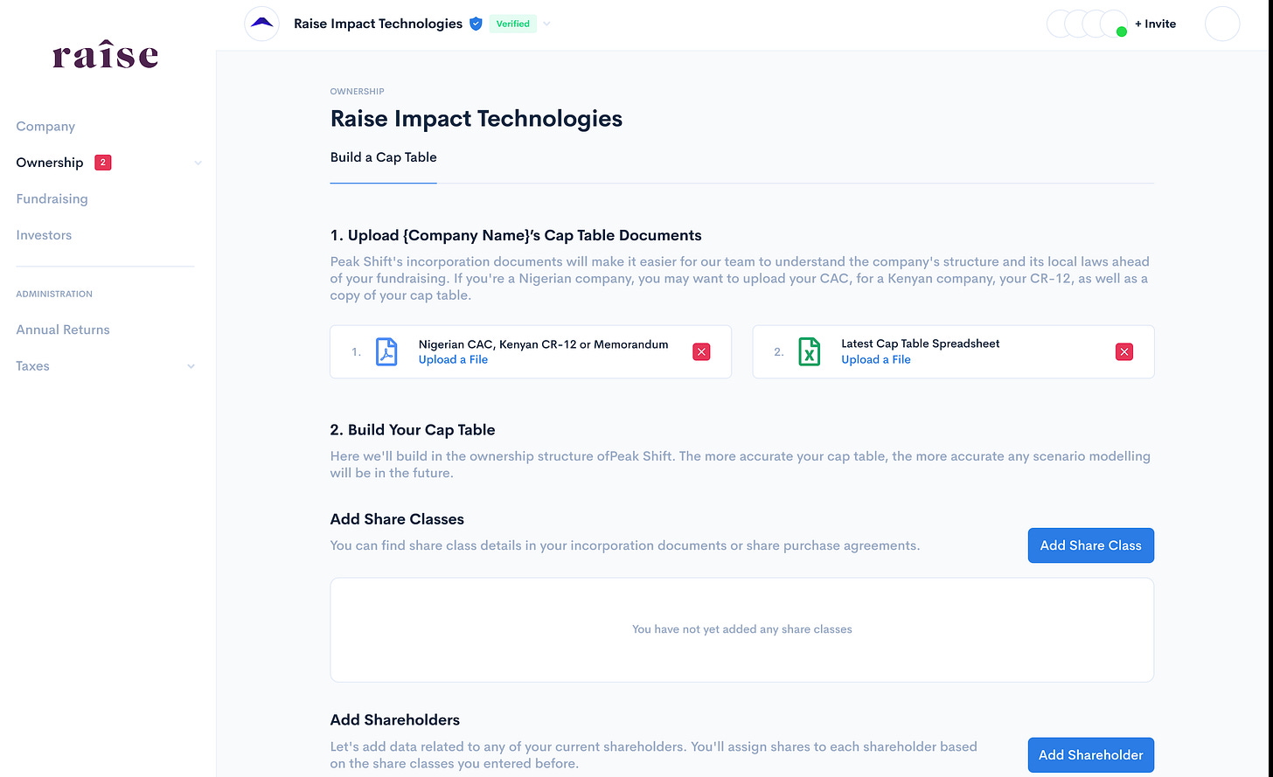Screen dimensions: 1273x777
Task: Click the Raise Impact Technologies company logo icon
Action: pyautogui.click(x=261, y=24)
